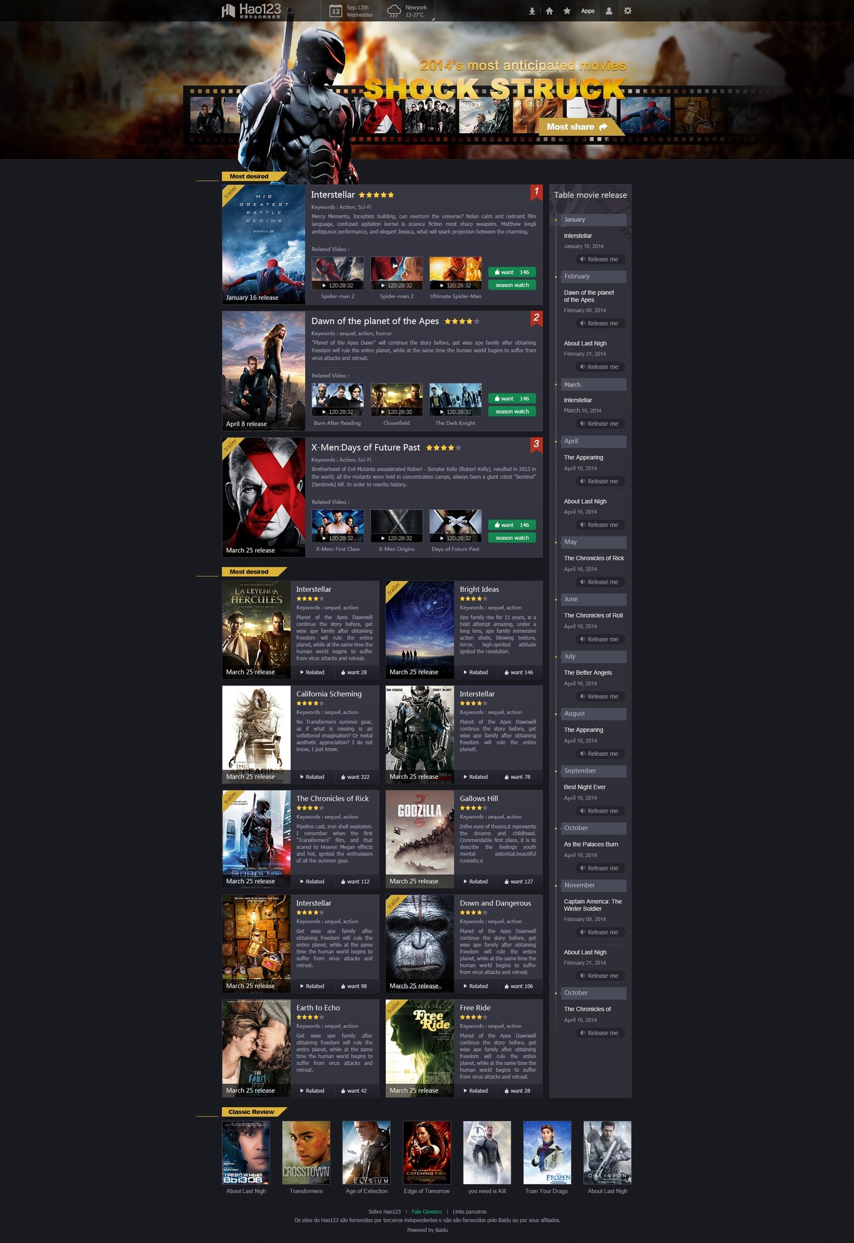Play the Days of Future Past related video
This screenshot has width=854, height=1243.
(455, 525)
